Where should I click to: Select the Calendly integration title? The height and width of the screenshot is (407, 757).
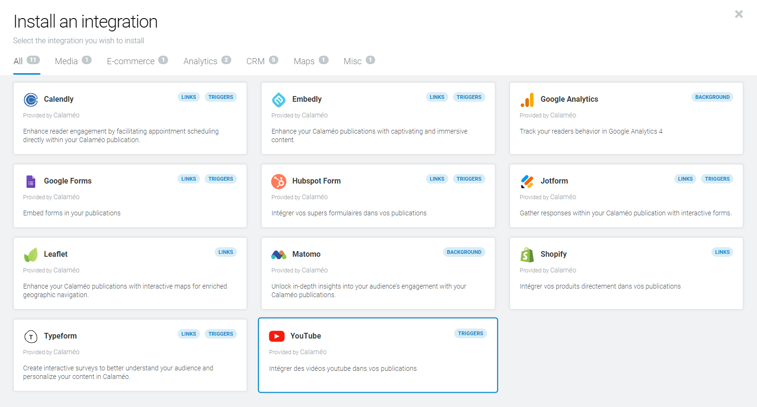[x=59, y=99]
